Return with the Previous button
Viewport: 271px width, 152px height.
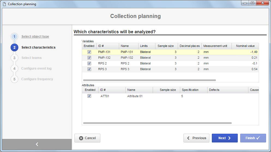click(x=196, y=138)
